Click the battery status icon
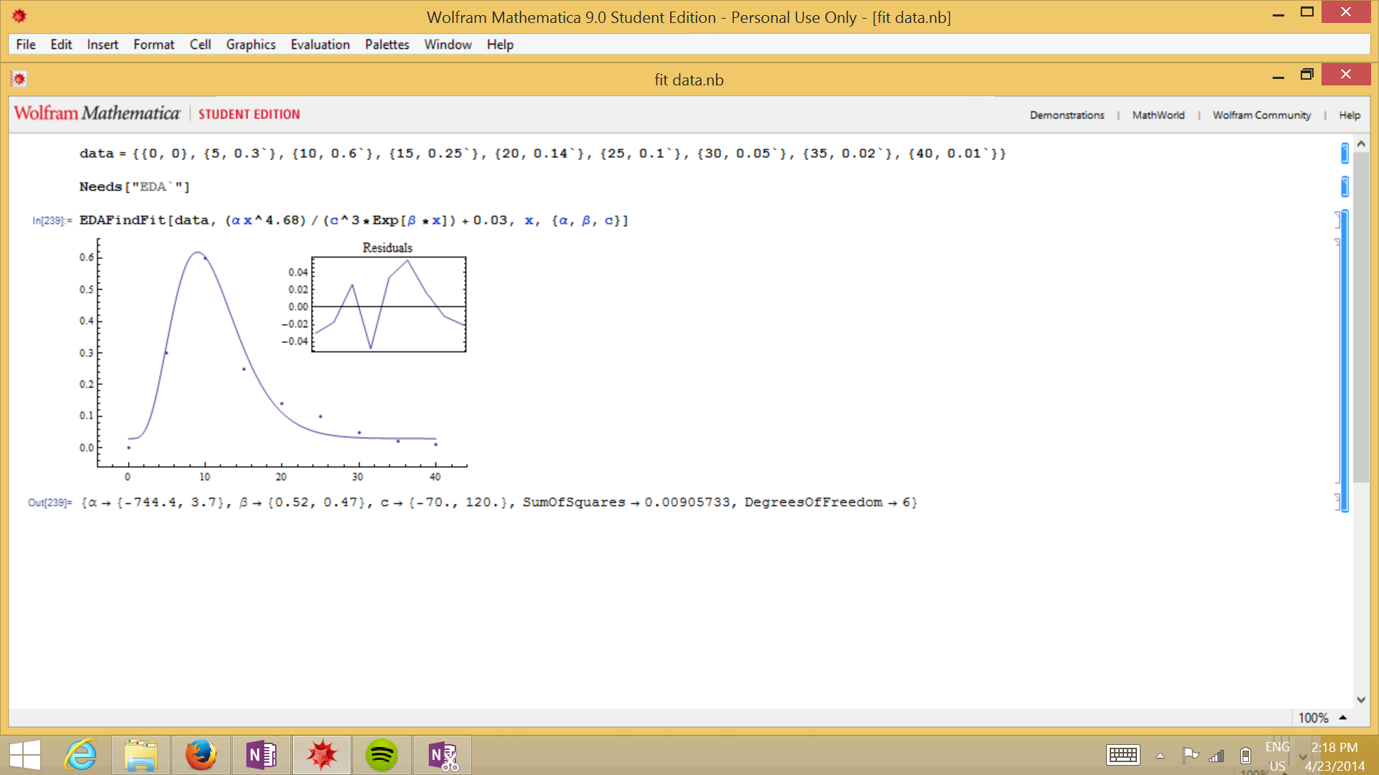 pos(1246,756)
